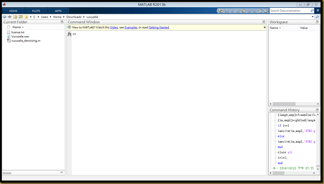Open Command Window panel actions menu
Image resolution: width=324 pixels, height=184 pixels.
tap(264, 22)
